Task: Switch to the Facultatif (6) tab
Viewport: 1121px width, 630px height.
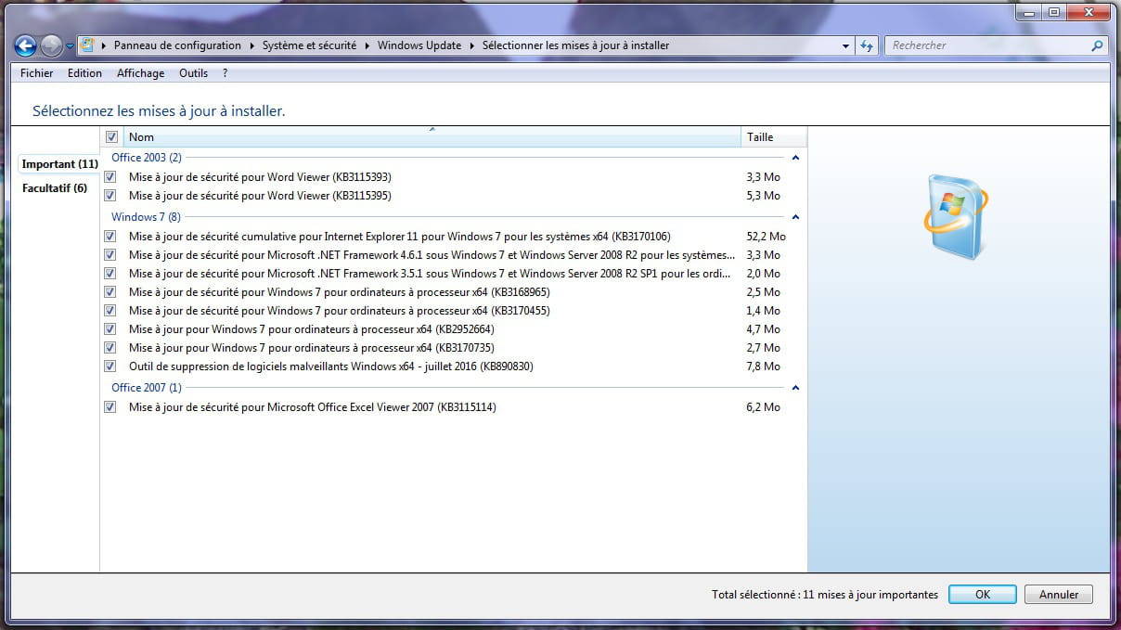Action: [x=55, y=188]
